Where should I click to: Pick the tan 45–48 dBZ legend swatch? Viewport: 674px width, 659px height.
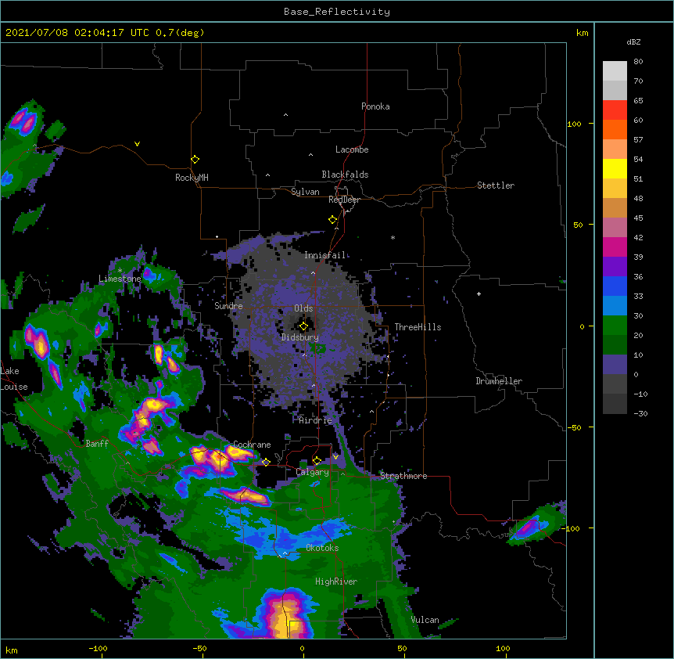[615, 207]
